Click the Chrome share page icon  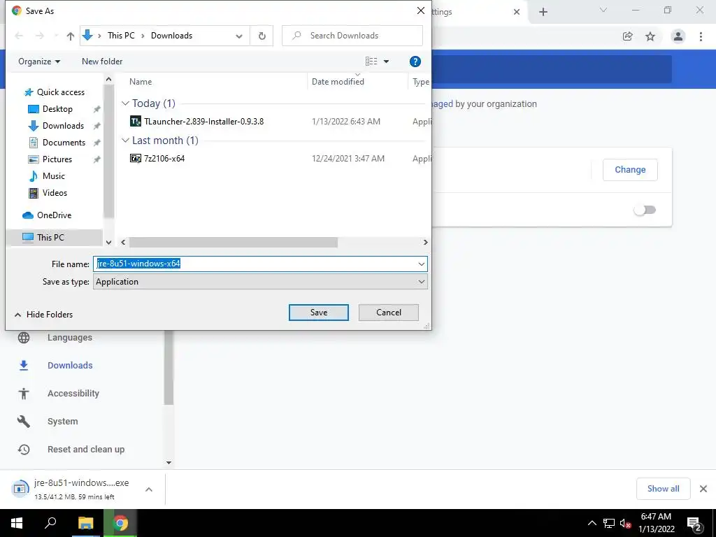pos(627,36)
